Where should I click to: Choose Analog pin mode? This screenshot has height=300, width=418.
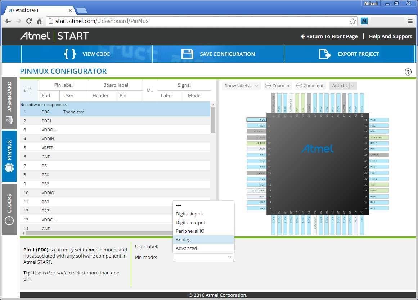pyautogui.click(x=203, y=240)
